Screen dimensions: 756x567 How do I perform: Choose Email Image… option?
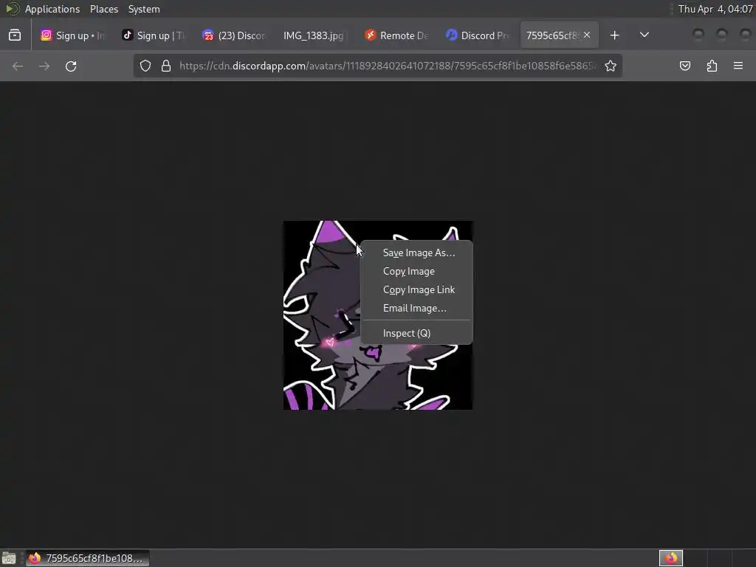tap(416, 308)
